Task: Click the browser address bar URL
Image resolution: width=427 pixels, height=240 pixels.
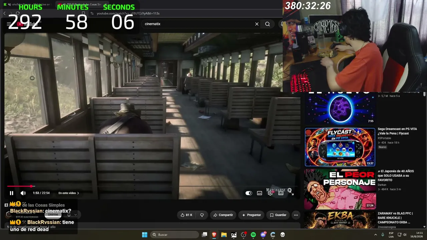Action: [x=128, y=13]
